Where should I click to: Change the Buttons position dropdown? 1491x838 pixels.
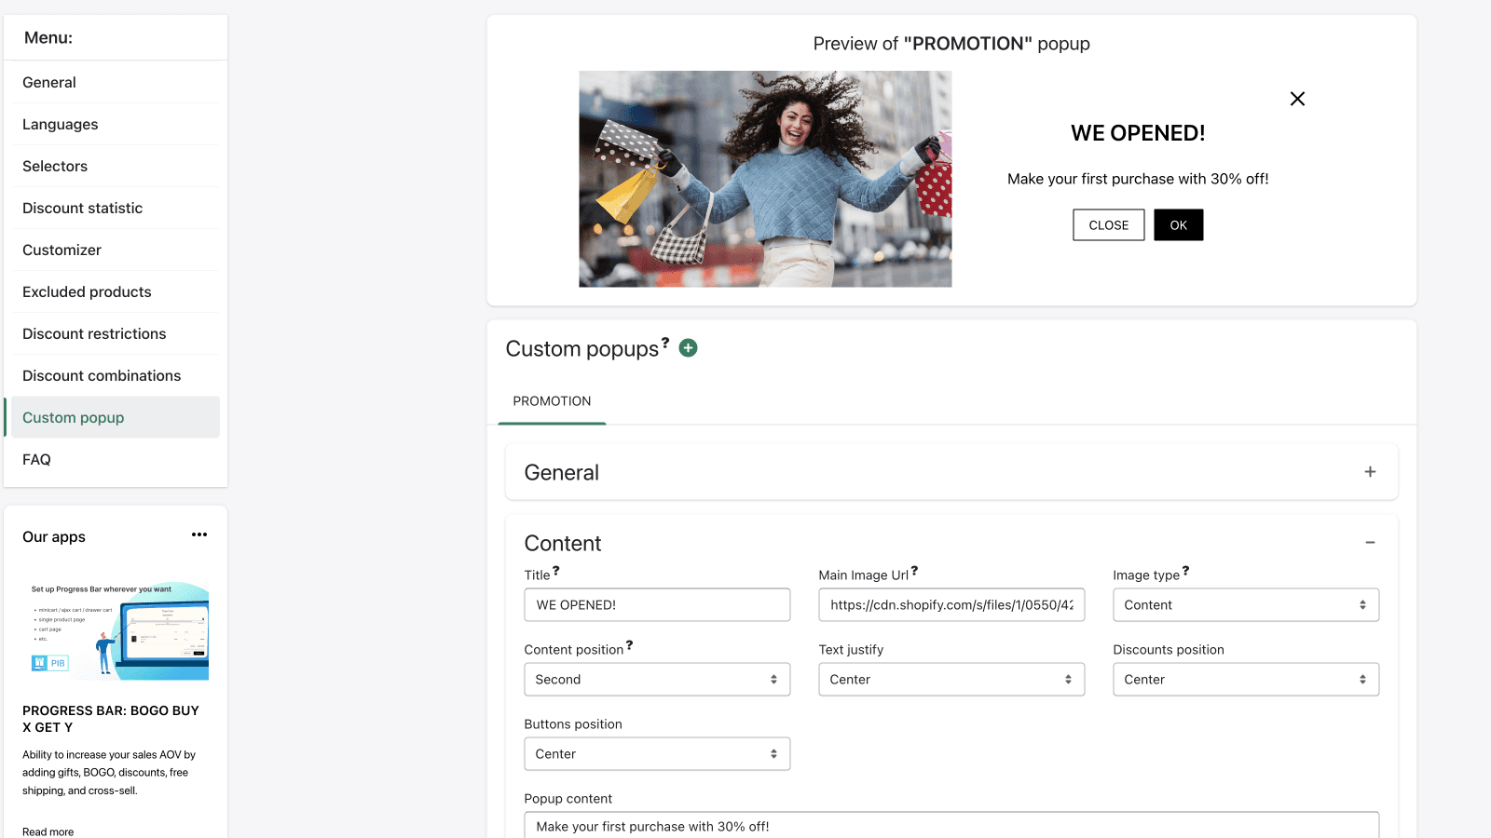(x=656, y=753)
